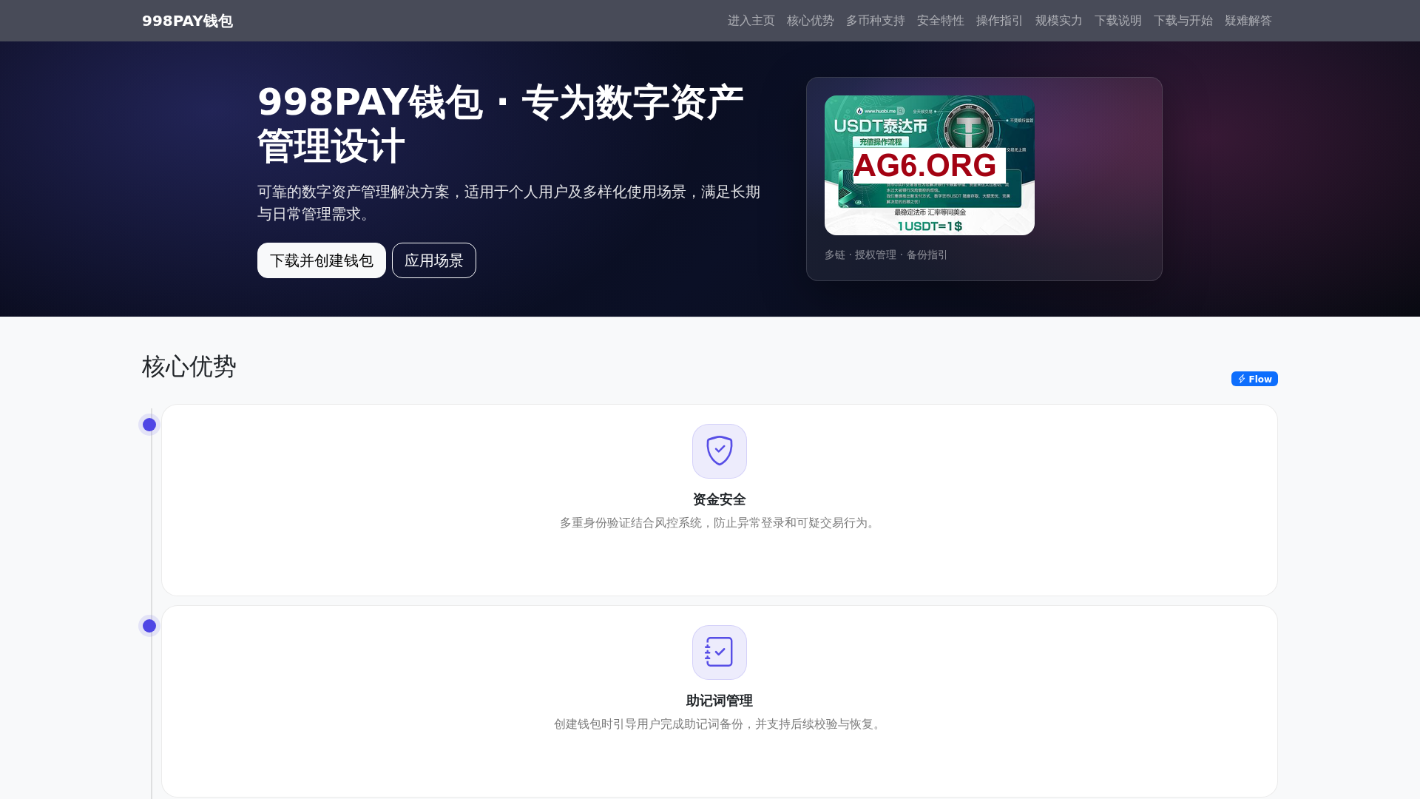Click the 下载并创建钱包 button

(322, 260)
